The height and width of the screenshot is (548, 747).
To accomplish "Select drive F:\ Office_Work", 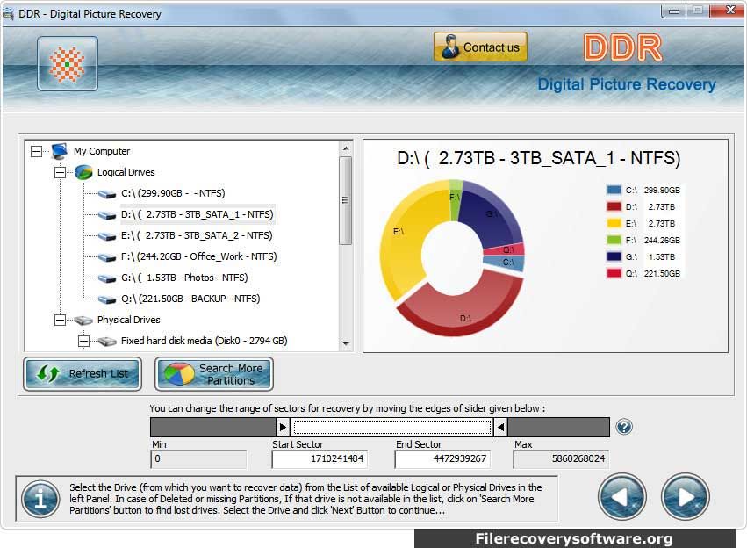I will point(198,256).
